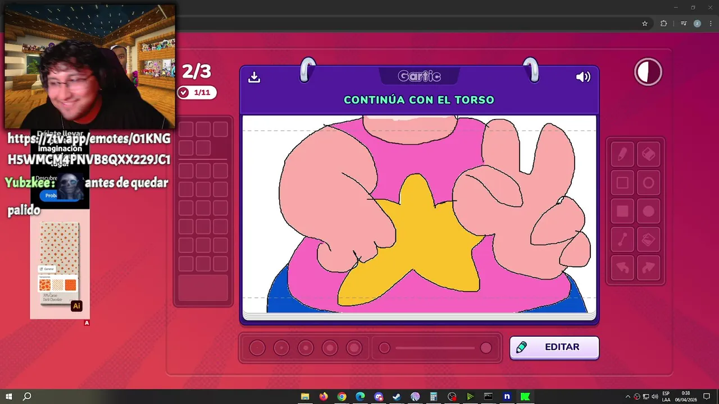719x404 pixels.
Task: Click the EDITAR button
Action: 554,347
